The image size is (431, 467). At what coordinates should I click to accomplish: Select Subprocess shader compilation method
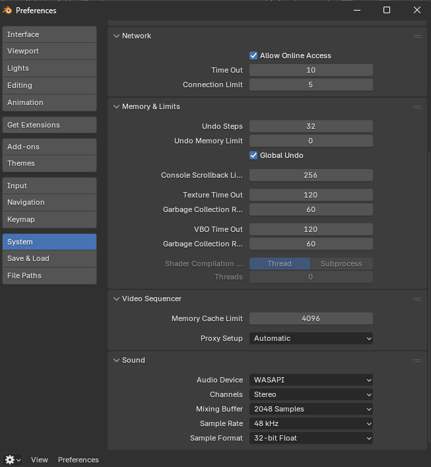[x=341, y=264]
